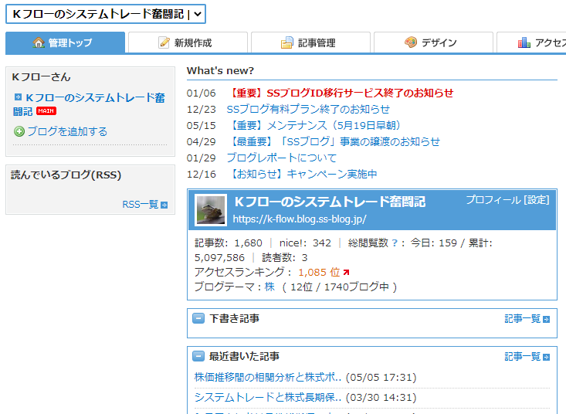The image size is (566, 414).
Task: Click the (05/05 17:31) article timestamp
Action: (x=381, y=378)
